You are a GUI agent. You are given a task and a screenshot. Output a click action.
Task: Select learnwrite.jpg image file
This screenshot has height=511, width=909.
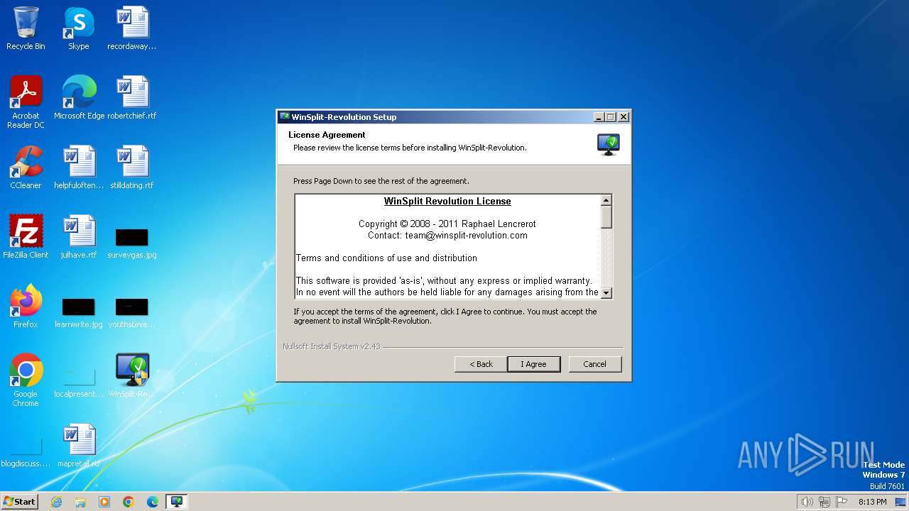click(x=79, y=312)
